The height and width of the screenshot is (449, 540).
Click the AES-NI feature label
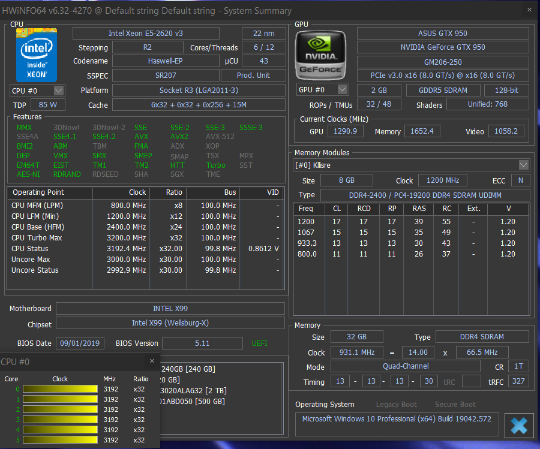[x=28, y=174]
